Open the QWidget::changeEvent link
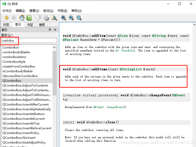Viewport: 196px width, 147px height. 108,107
